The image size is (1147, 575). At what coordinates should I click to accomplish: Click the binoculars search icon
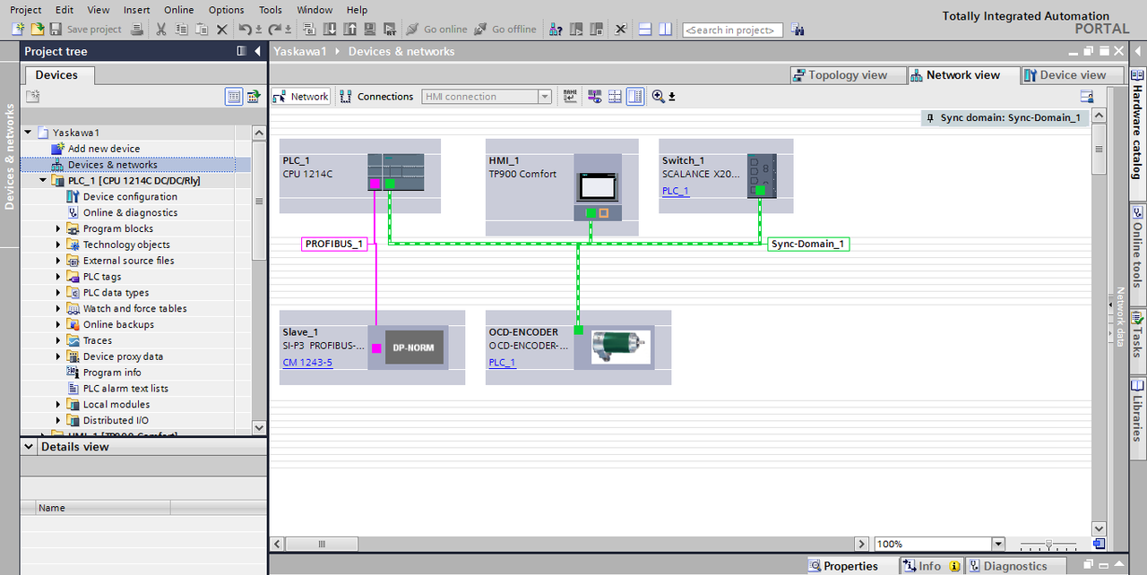797,30
